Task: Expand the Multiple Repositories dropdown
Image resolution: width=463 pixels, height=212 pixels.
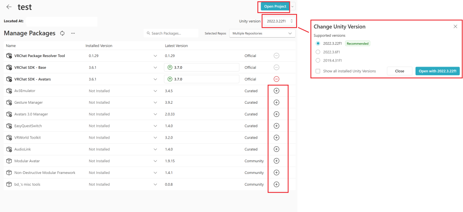Action: click(x=262, y=33)
